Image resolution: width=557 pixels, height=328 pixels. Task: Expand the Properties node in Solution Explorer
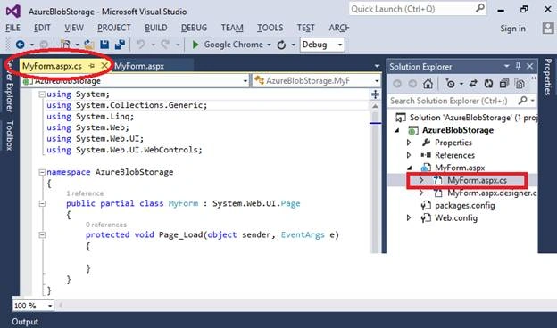coord(409,143)
